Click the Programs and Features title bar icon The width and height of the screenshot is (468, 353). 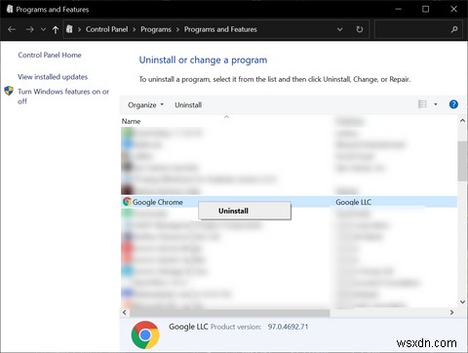pos(10,9)
